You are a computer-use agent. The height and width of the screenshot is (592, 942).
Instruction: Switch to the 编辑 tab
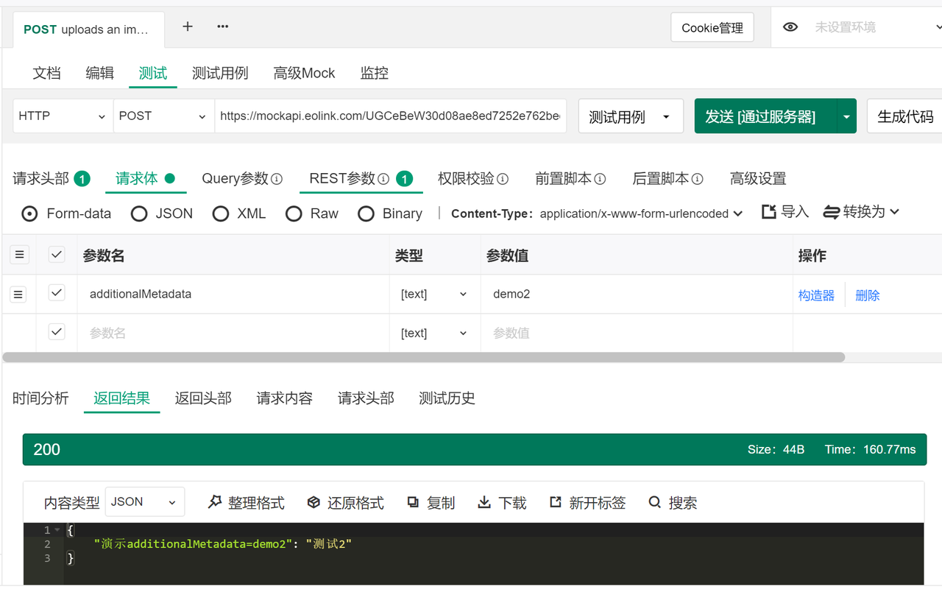click(x=100, y=73)
